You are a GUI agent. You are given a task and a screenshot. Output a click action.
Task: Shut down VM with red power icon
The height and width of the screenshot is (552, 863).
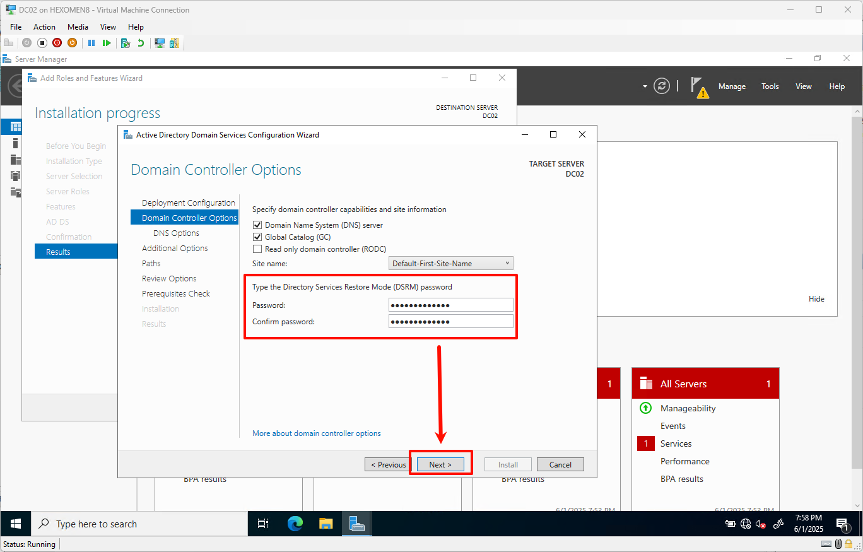57,43
